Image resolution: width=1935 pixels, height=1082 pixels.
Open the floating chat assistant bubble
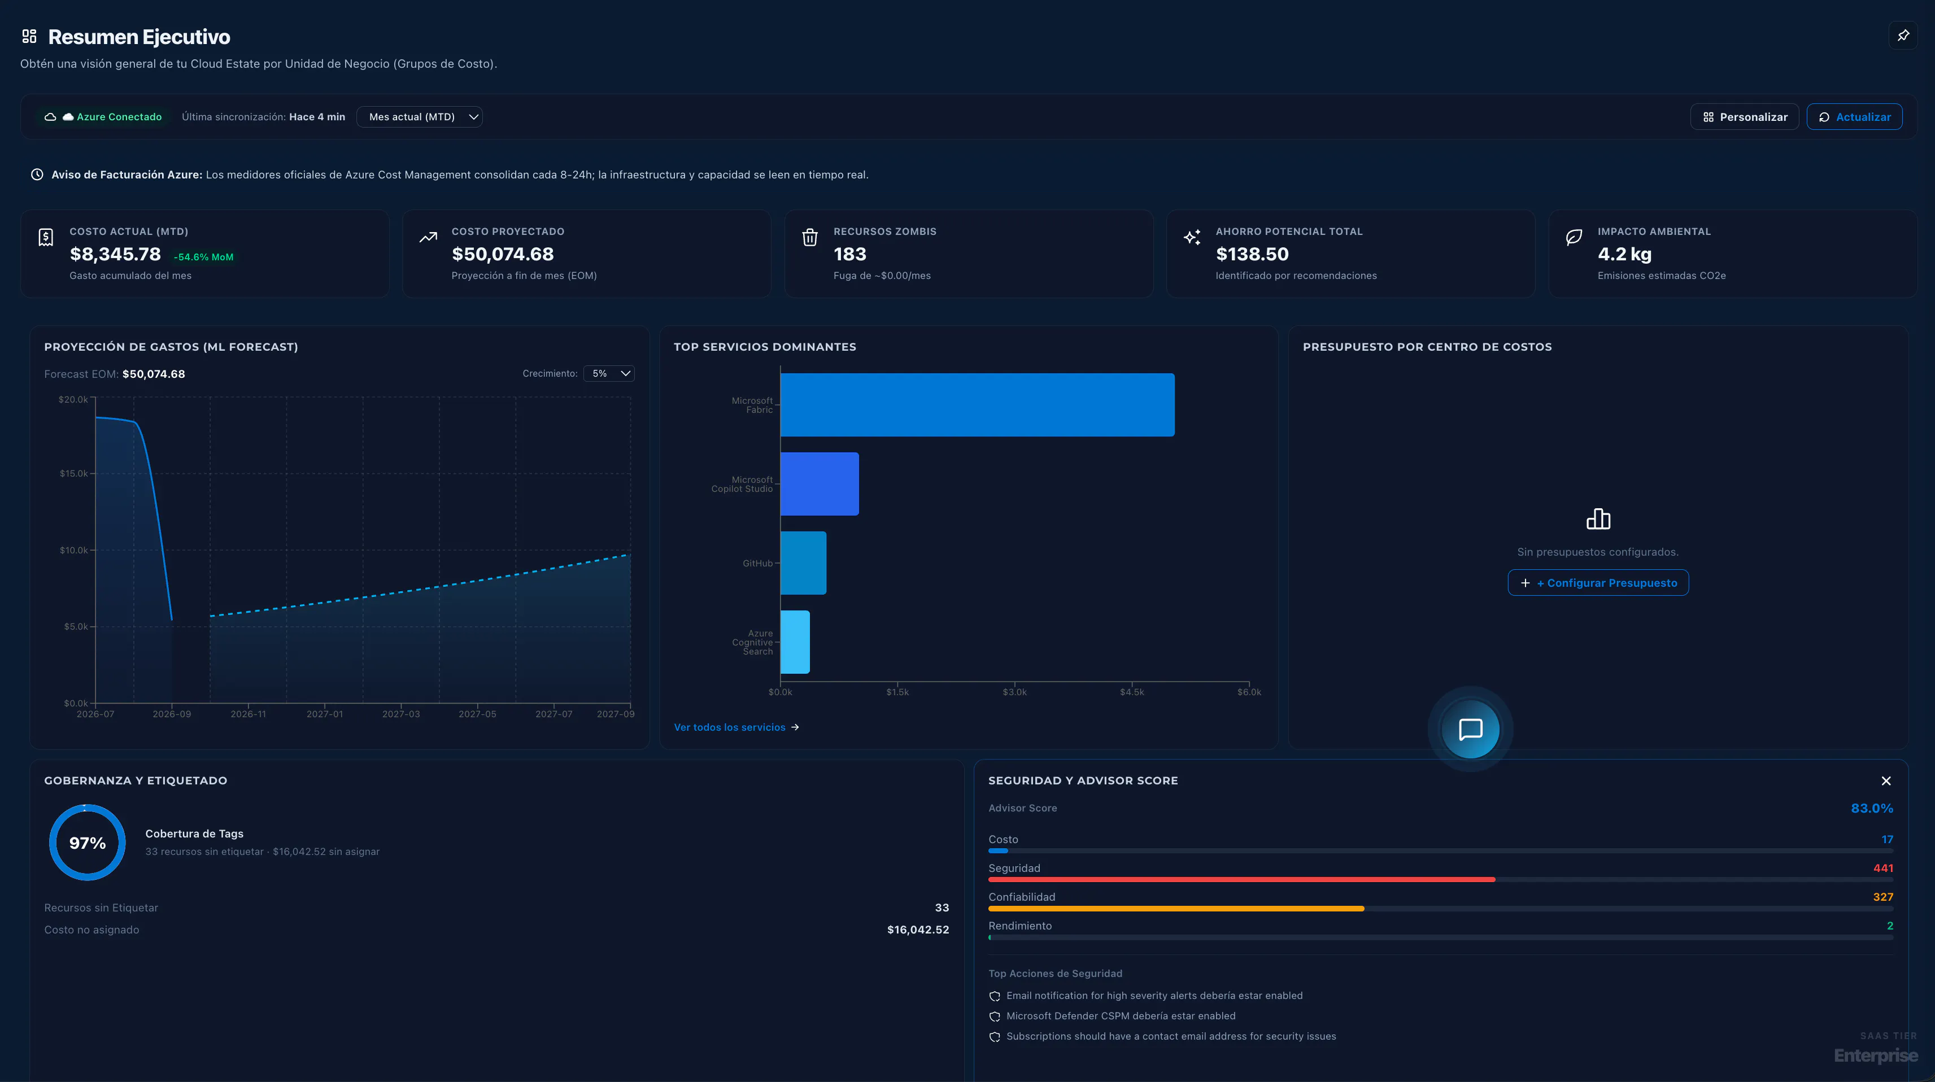pyautogui.click(x=1470, y=729)
